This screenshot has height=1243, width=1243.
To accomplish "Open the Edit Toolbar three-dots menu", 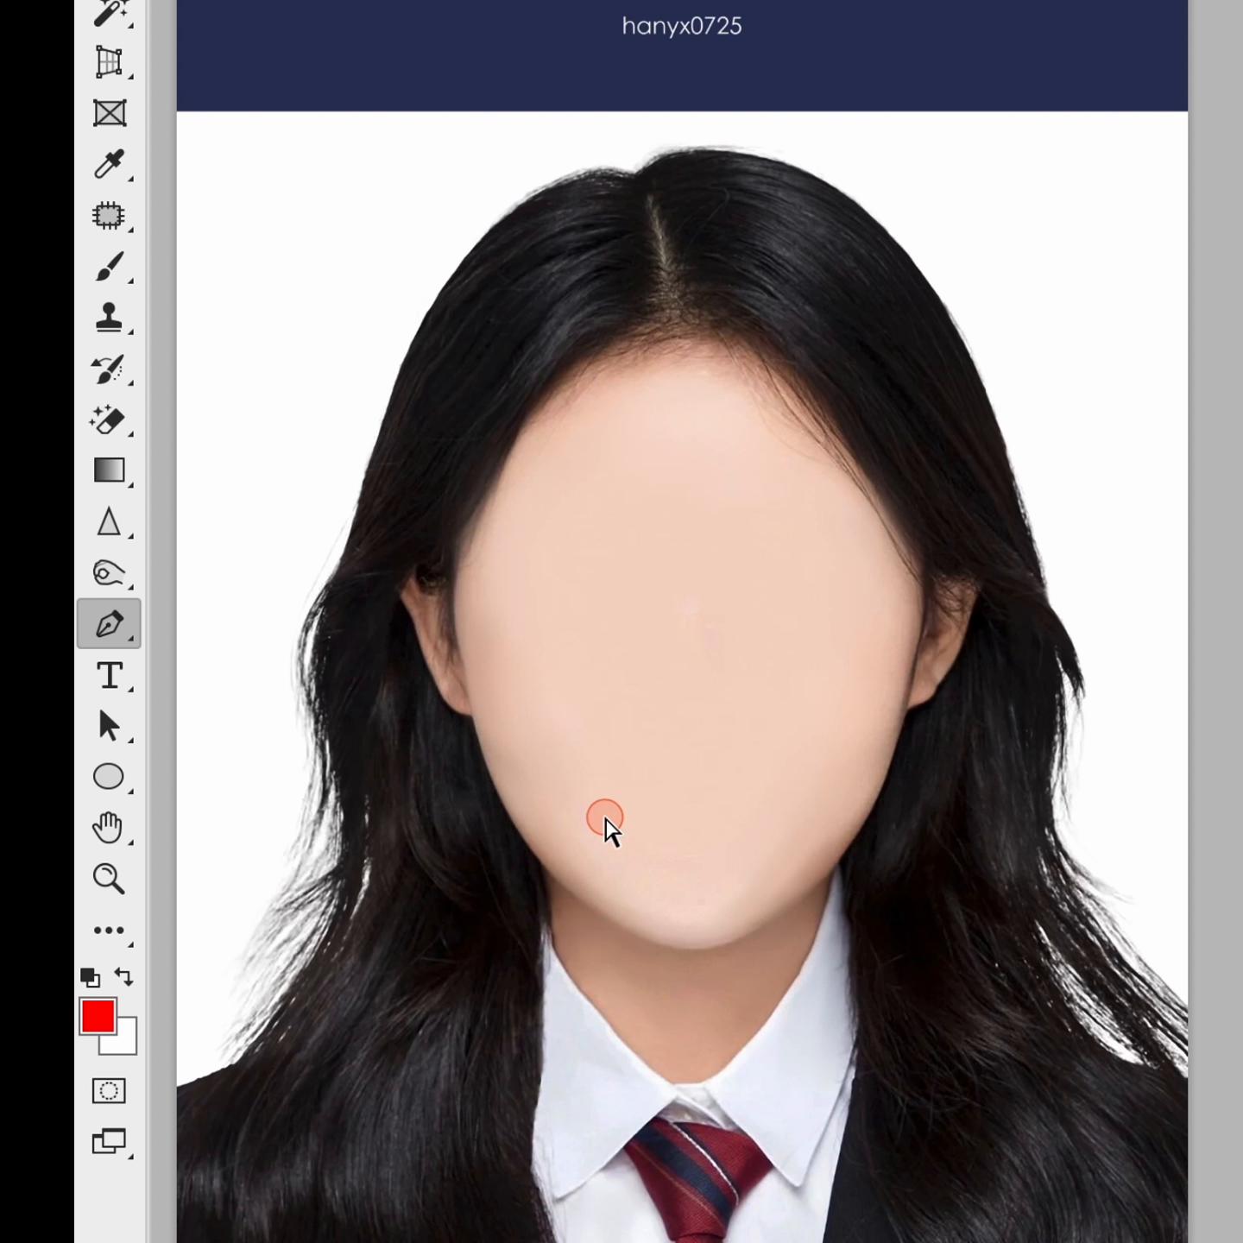I will click(109, 930).
